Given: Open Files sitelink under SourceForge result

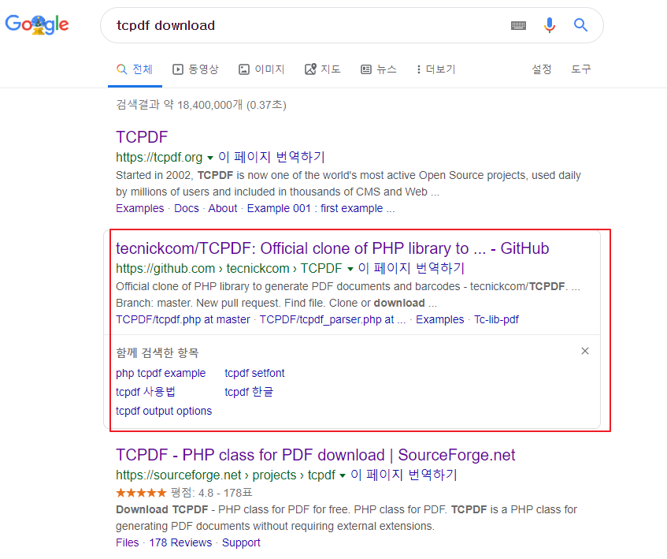Looking at the screenshot, I should pyautogui.click(x=128, y=542).
